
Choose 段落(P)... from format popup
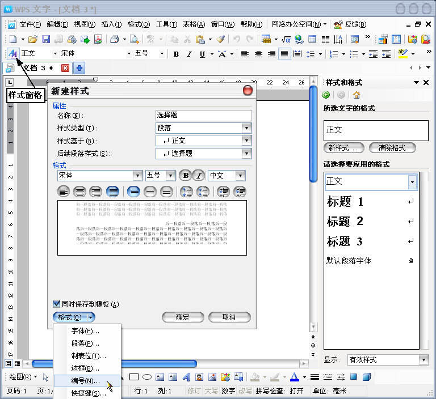tap(87, 343)
